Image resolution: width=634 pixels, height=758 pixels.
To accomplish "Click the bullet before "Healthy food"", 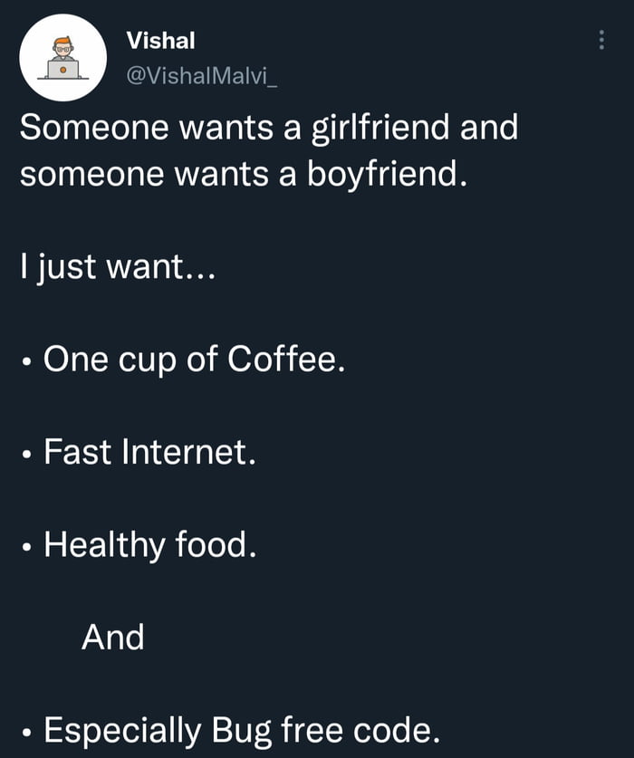I will pyautogui.click(x=29, y=548).
